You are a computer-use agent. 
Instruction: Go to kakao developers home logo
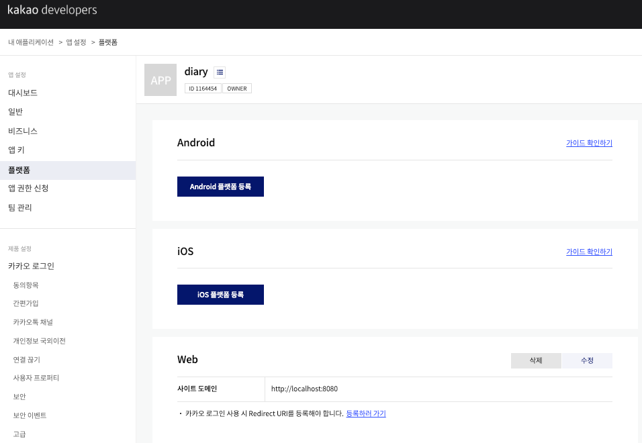pos(52,10)
